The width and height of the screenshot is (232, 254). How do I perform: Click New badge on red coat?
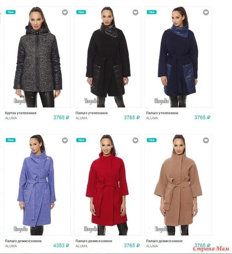81,140
